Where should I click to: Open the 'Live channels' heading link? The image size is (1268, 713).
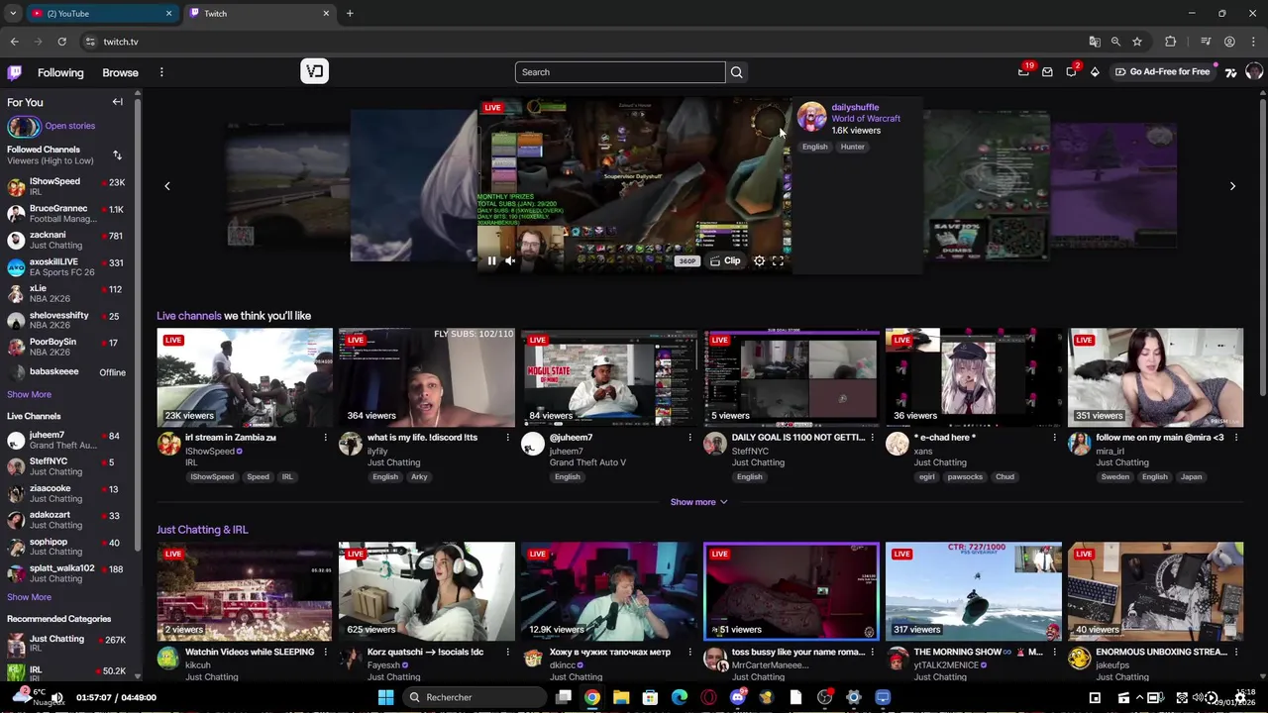(x=188, y=316)
